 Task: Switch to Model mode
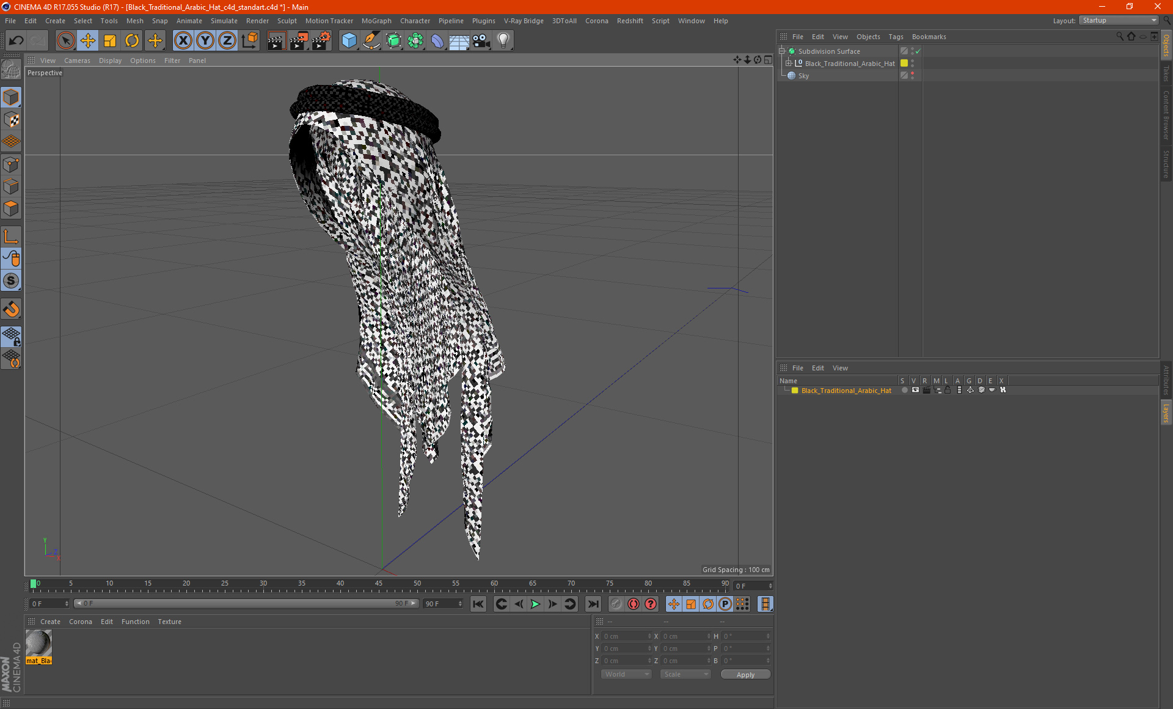pyautogui.click(x=11, y=97)
